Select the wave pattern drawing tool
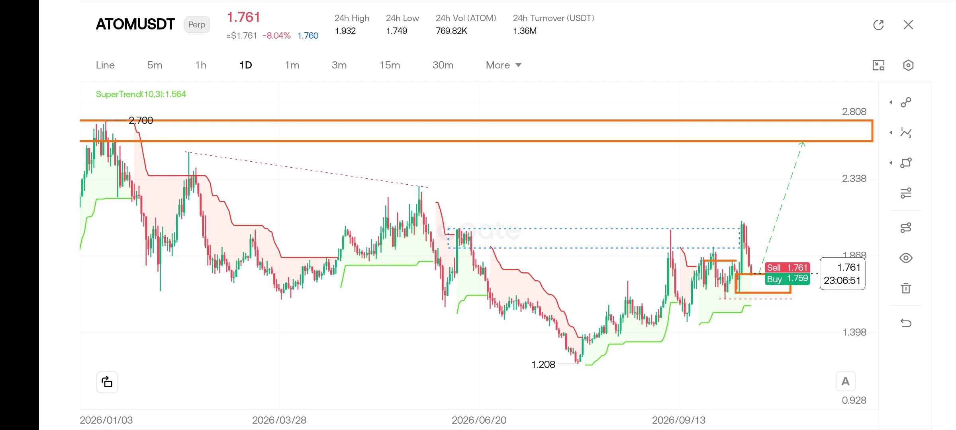956x430 pixels. coord(906,133)
